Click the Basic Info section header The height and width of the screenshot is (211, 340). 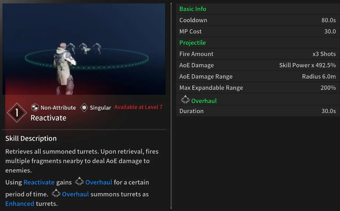192,9
